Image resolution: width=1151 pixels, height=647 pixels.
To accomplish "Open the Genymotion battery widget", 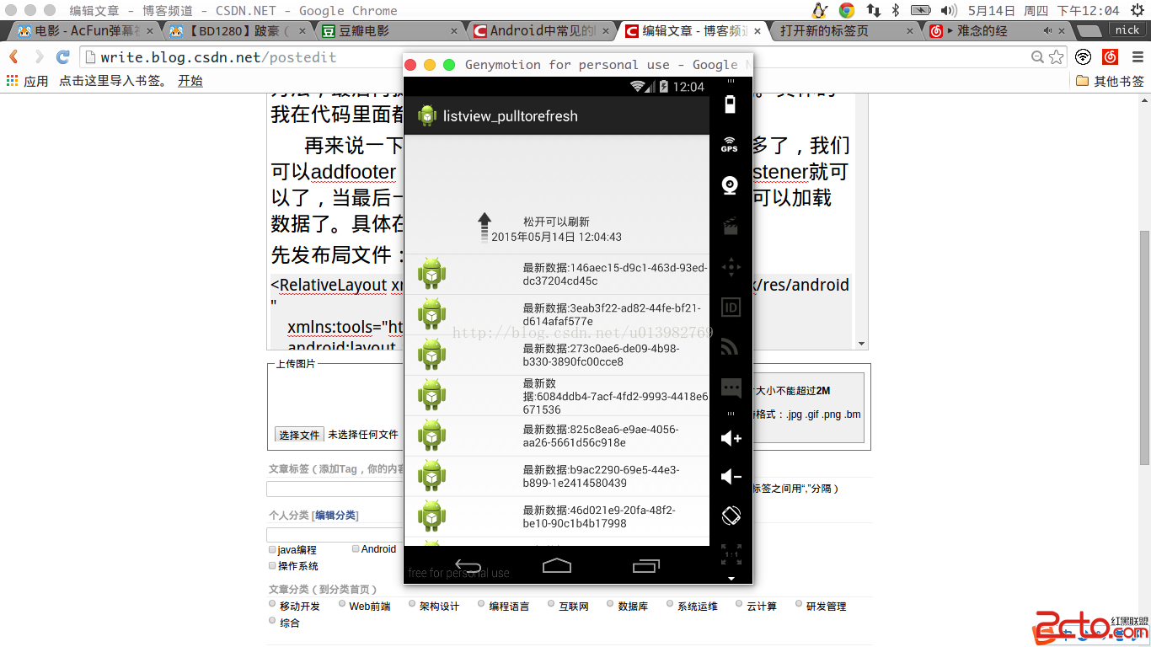I will pos(730,104).
